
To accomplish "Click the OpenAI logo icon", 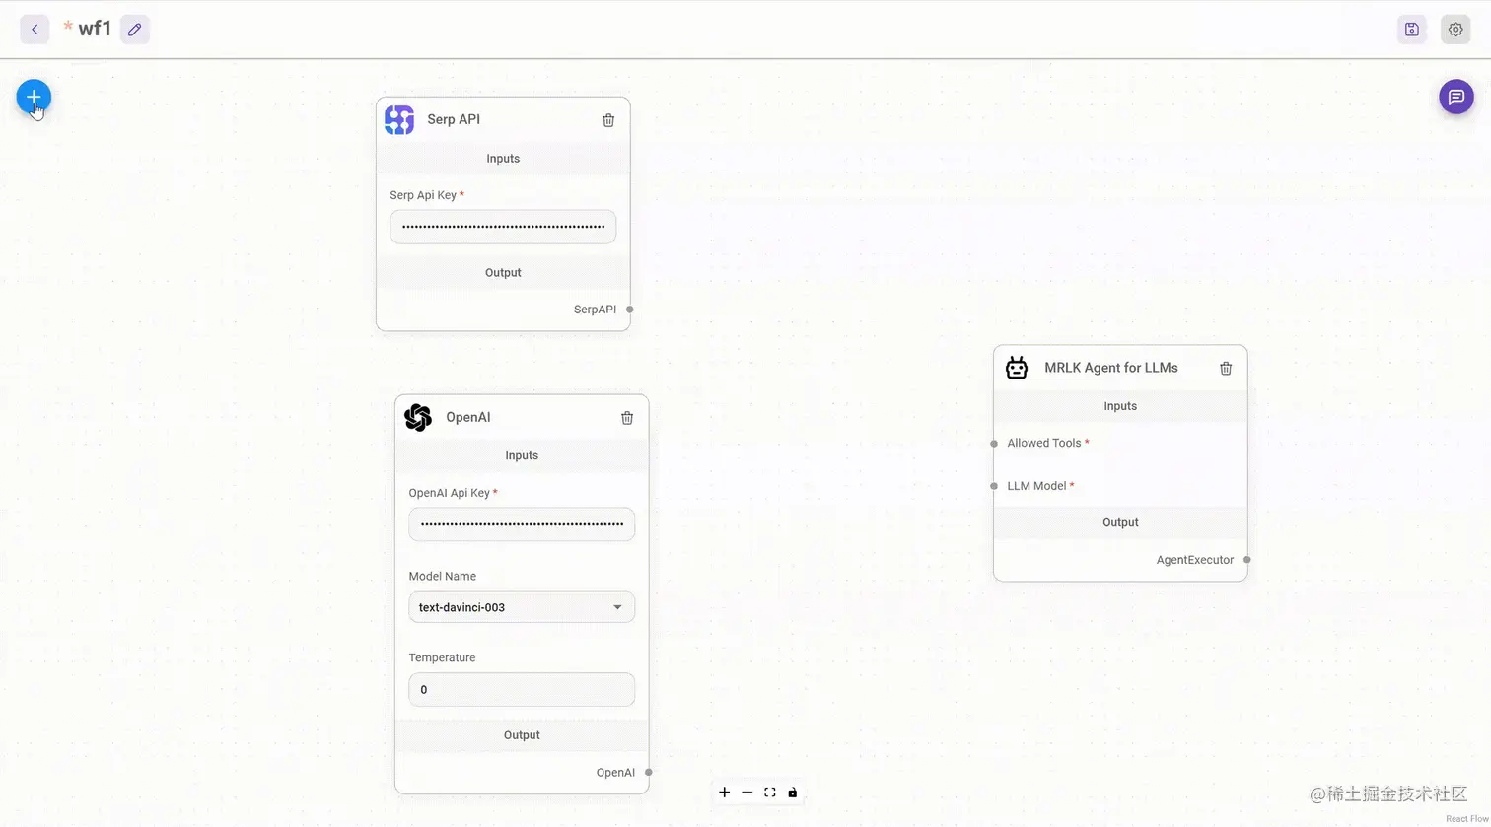I will coord(418,418).
